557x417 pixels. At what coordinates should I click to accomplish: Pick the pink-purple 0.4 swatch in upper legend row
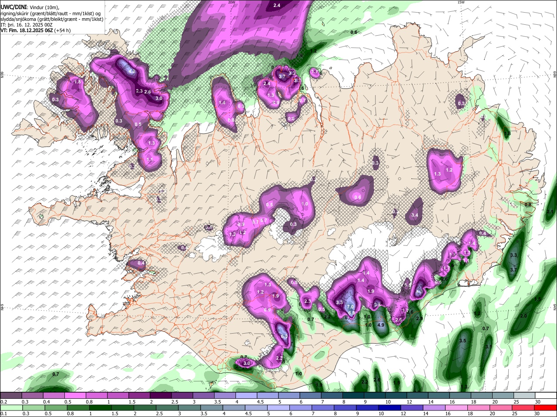click(54, 396)
